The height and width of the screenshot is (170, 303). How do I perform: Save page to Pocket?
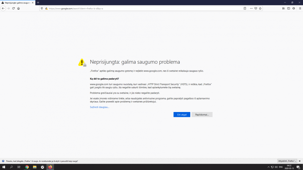[256, 8]
